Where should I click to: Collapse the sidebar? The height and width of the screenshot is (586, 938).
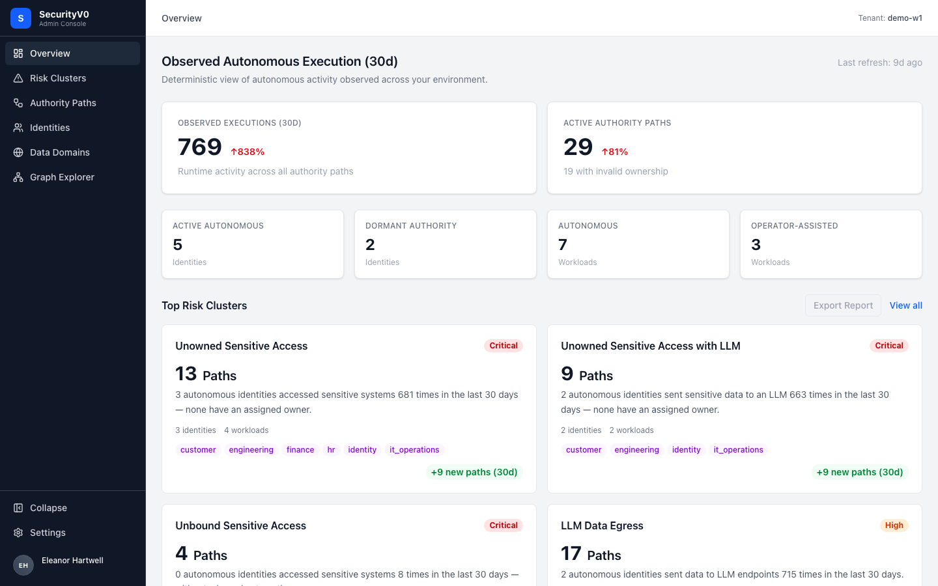click(72, 508)
